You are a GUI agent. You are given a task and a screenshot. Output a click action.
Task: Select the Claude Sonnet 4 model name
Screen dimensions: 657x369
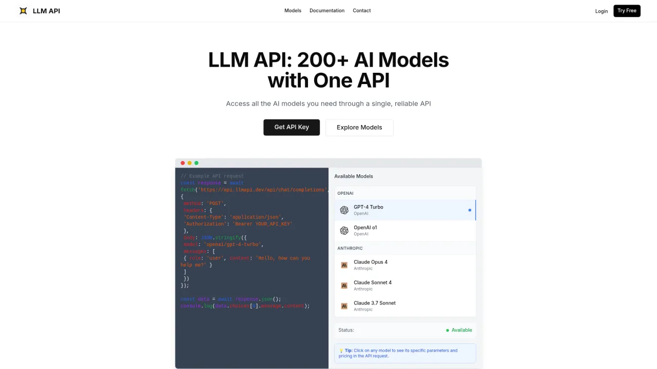click(373, 282)
